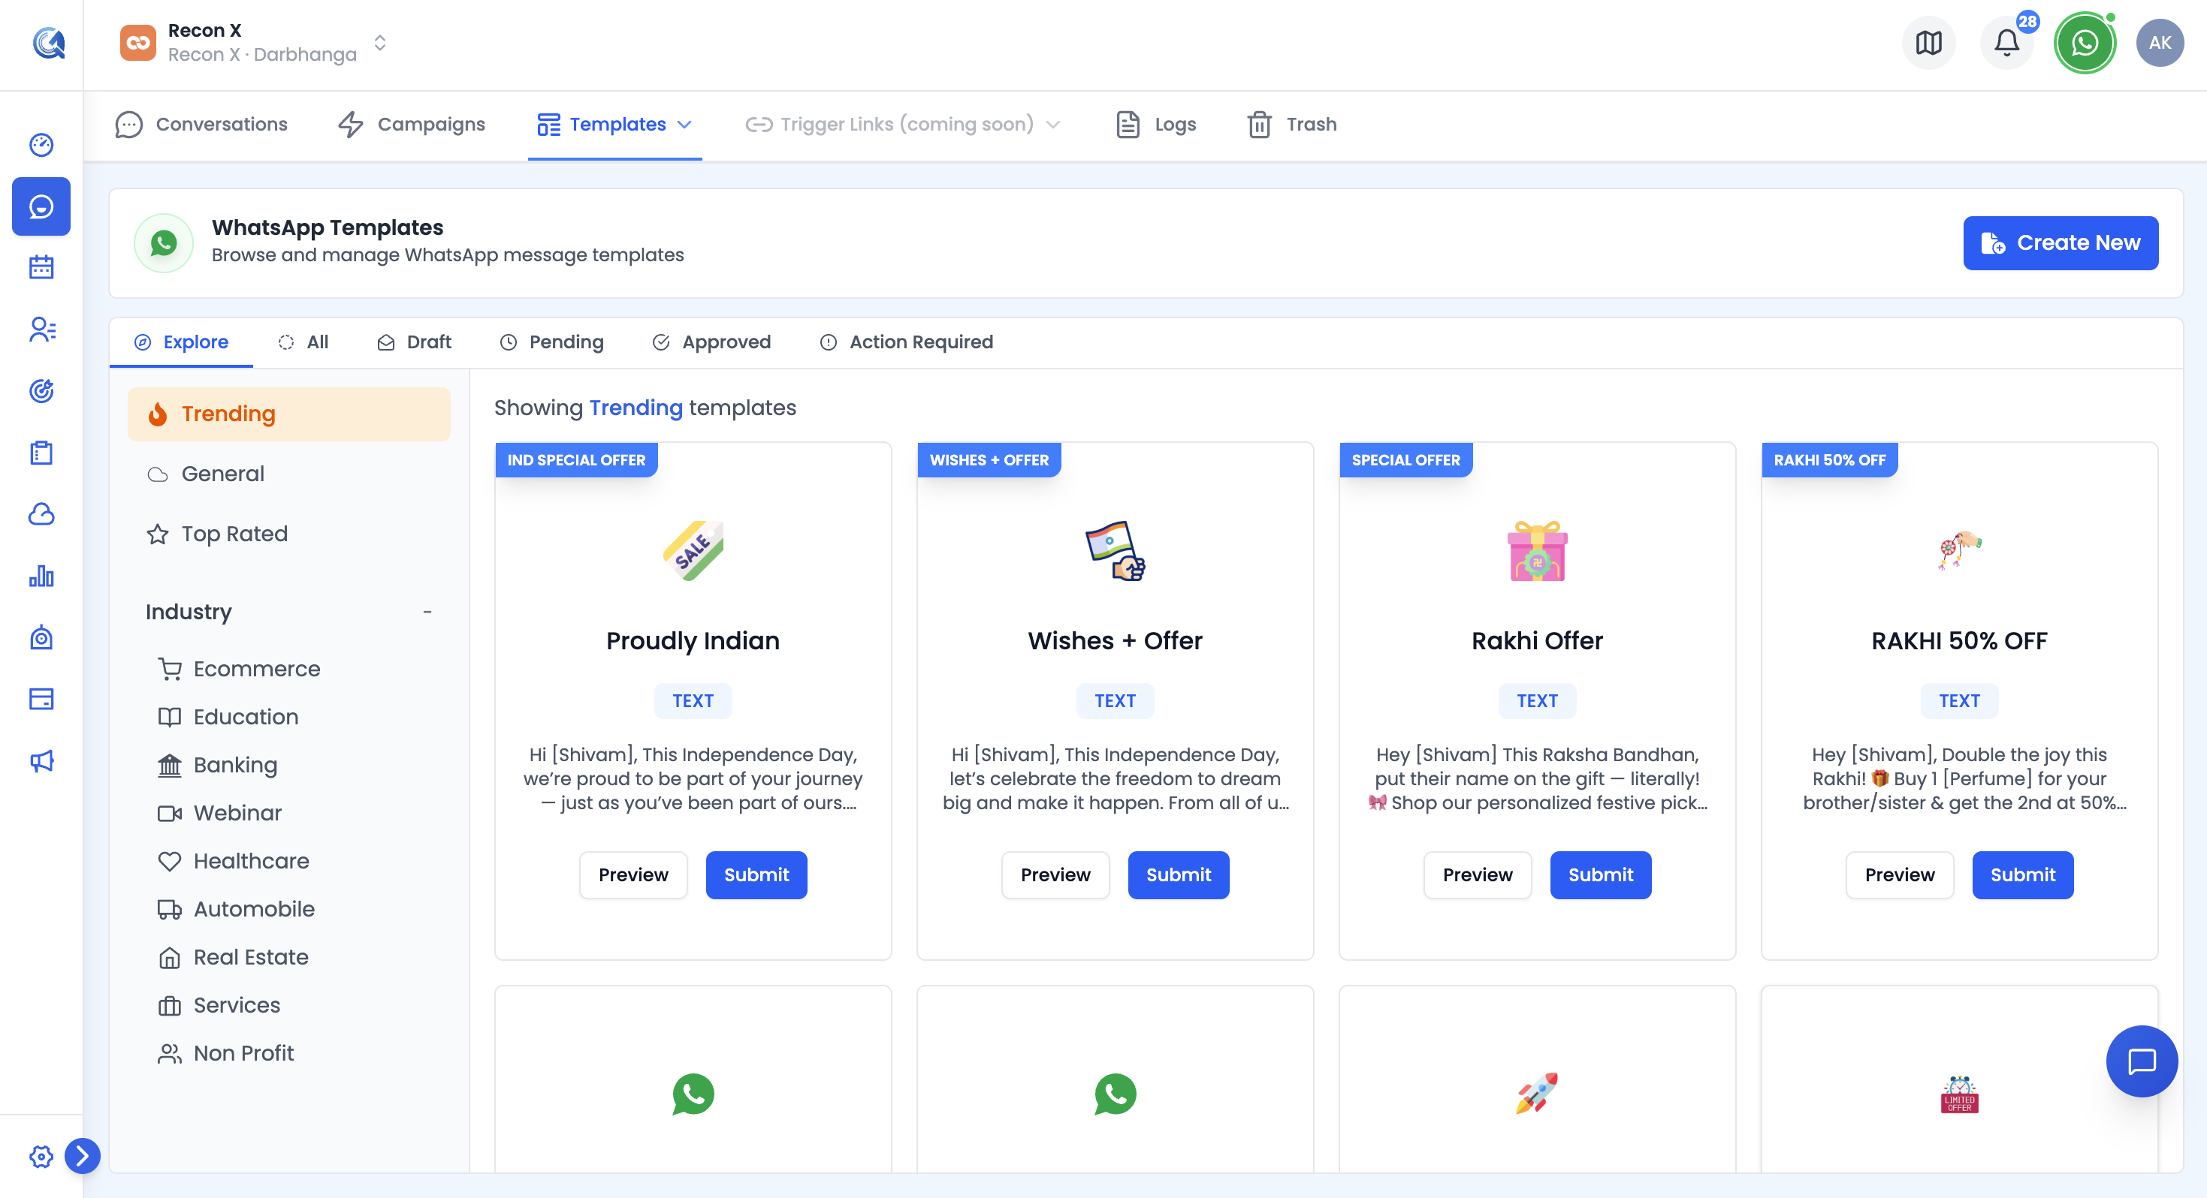Open notifications bell with 28 badge
The width and height of the screenshot is (2207, 1198).
(x=2006, y=43)
